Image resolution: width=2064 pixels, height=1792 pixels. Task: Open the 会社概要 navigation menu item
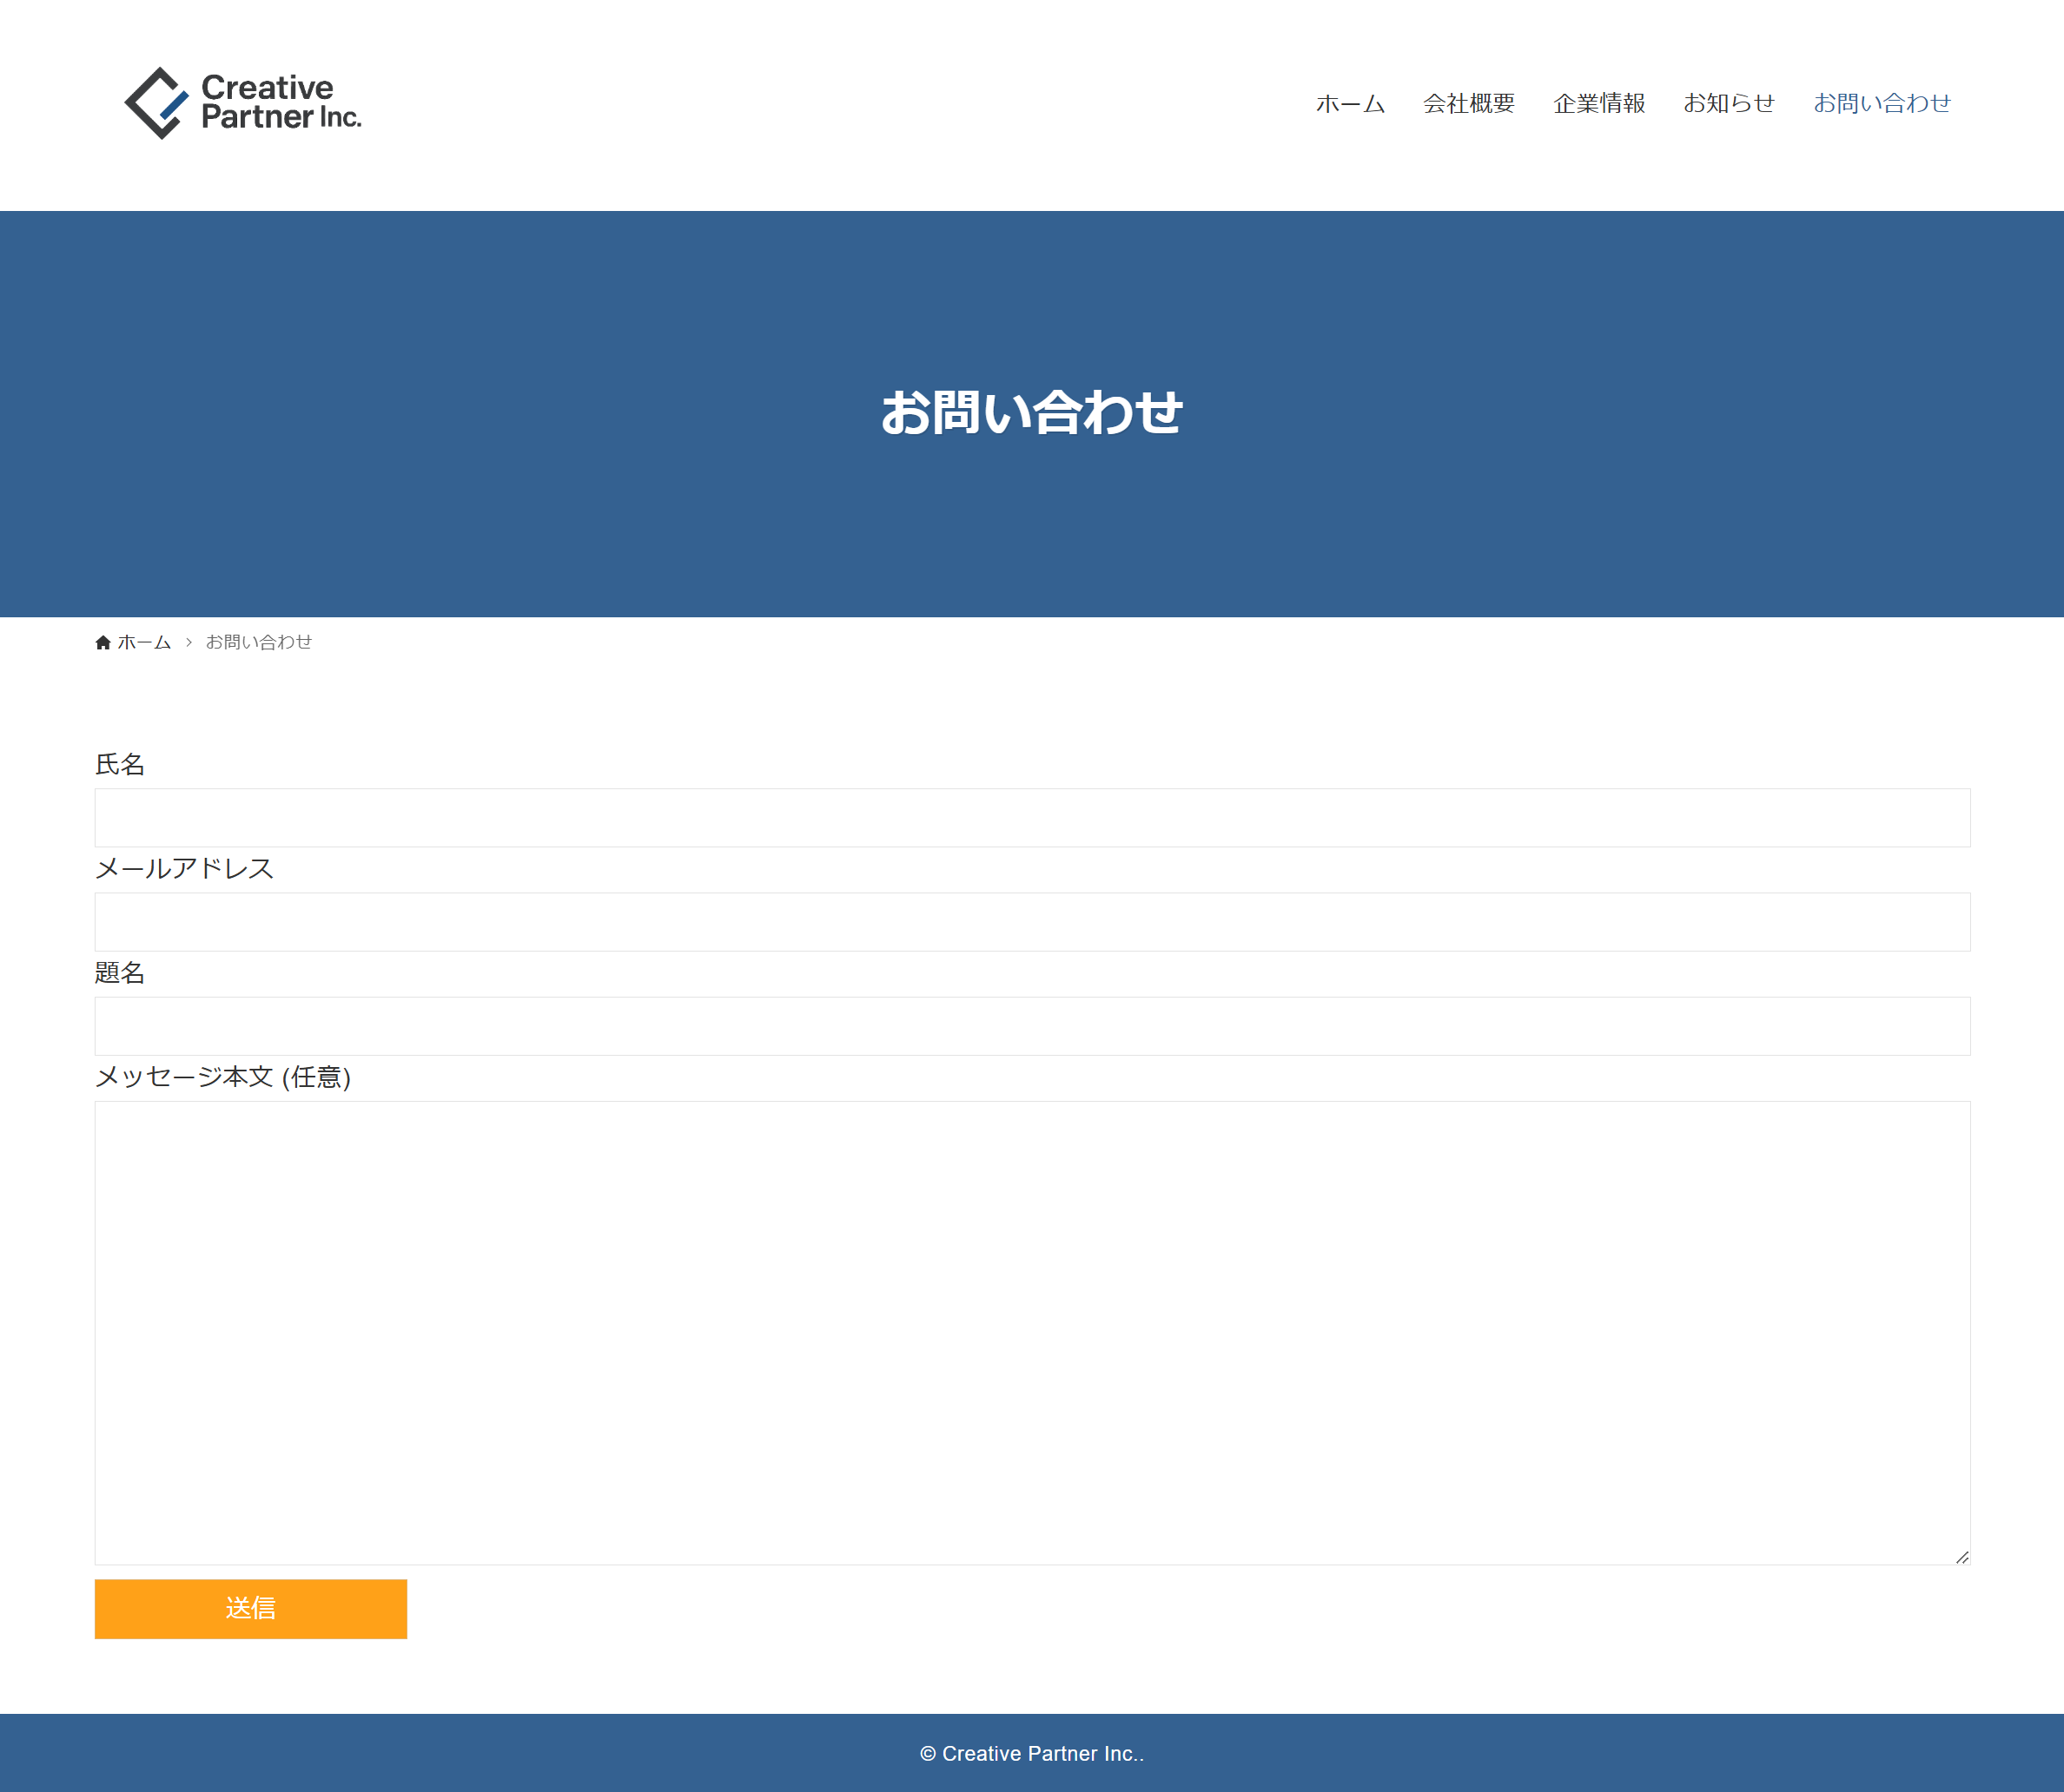coord(1468,103)
